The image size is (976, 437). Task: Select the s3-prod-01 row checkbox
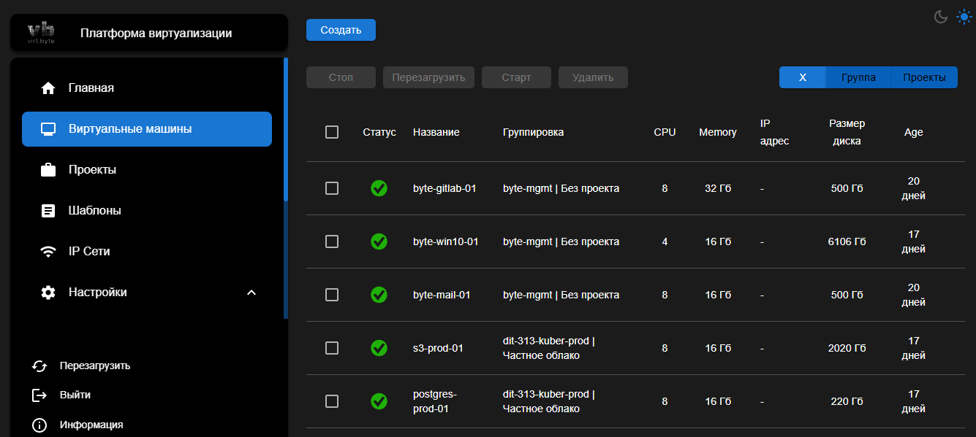click(x=332, y=348)
